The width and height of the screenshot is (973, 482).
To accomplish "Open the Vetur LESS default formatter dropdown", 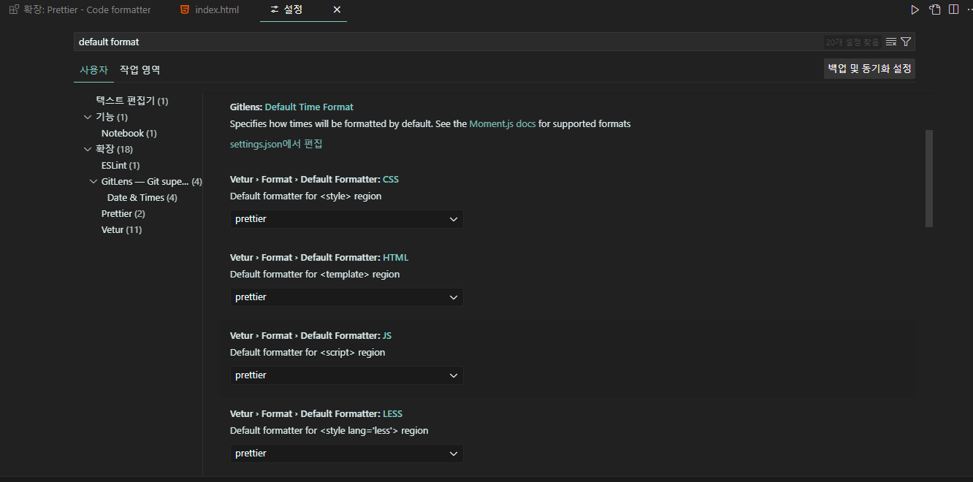I will 346,454.
